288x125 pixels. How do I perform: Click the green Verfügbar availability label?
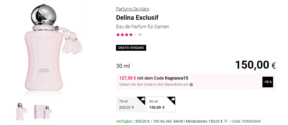[x=124, y=121]
